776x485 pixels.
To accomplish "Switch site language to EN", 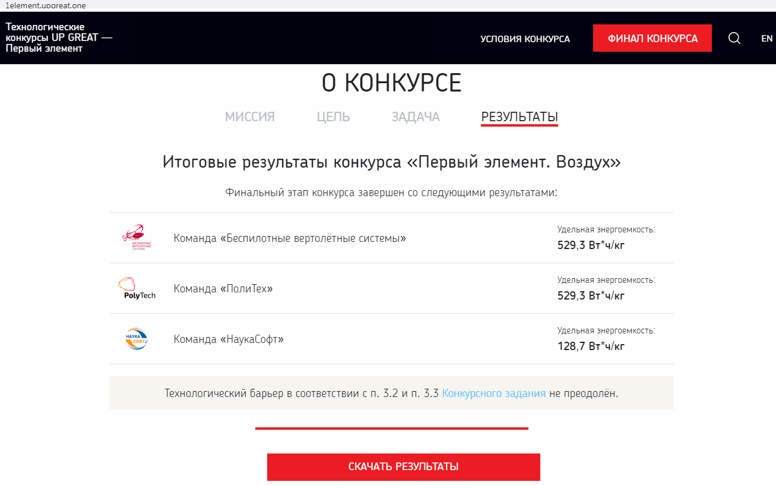I will click(x=767, y=39).
